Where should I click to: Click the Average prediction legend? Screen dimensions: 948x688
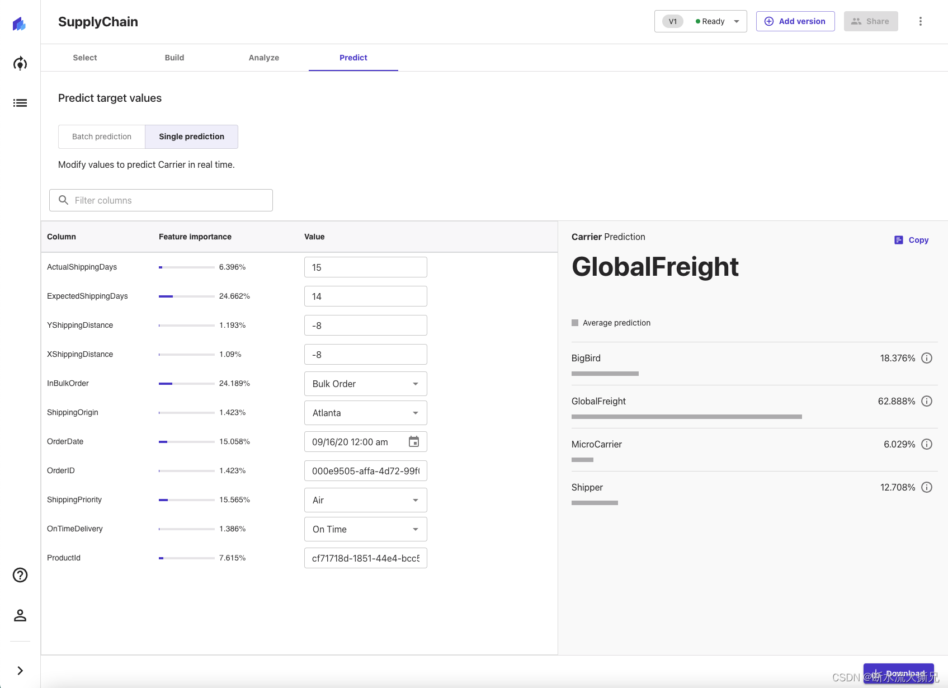(x=611, y=323)
